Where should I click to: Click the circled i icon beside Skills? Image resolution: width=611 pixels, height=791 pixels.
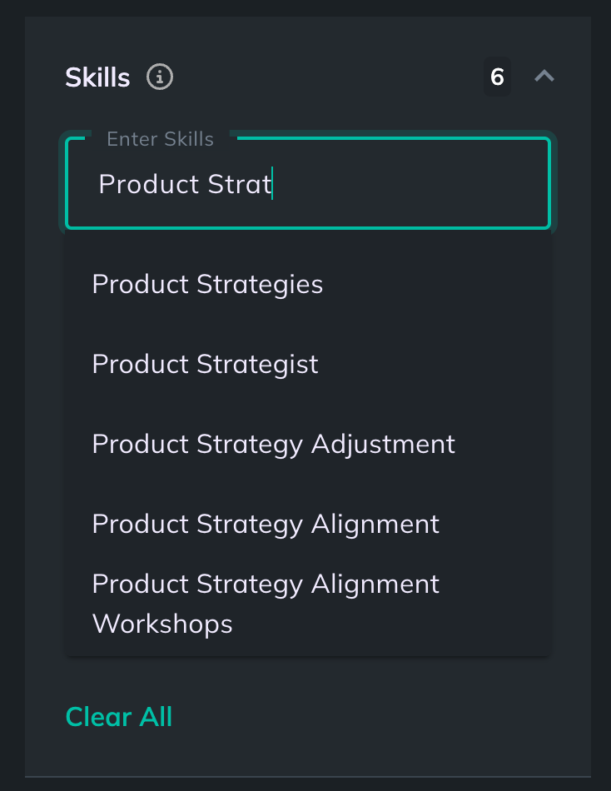(160, 77)
